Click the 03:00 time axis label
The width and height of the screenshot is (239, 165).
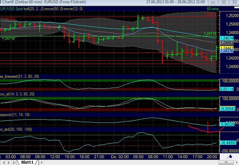(x=10, y=157)
